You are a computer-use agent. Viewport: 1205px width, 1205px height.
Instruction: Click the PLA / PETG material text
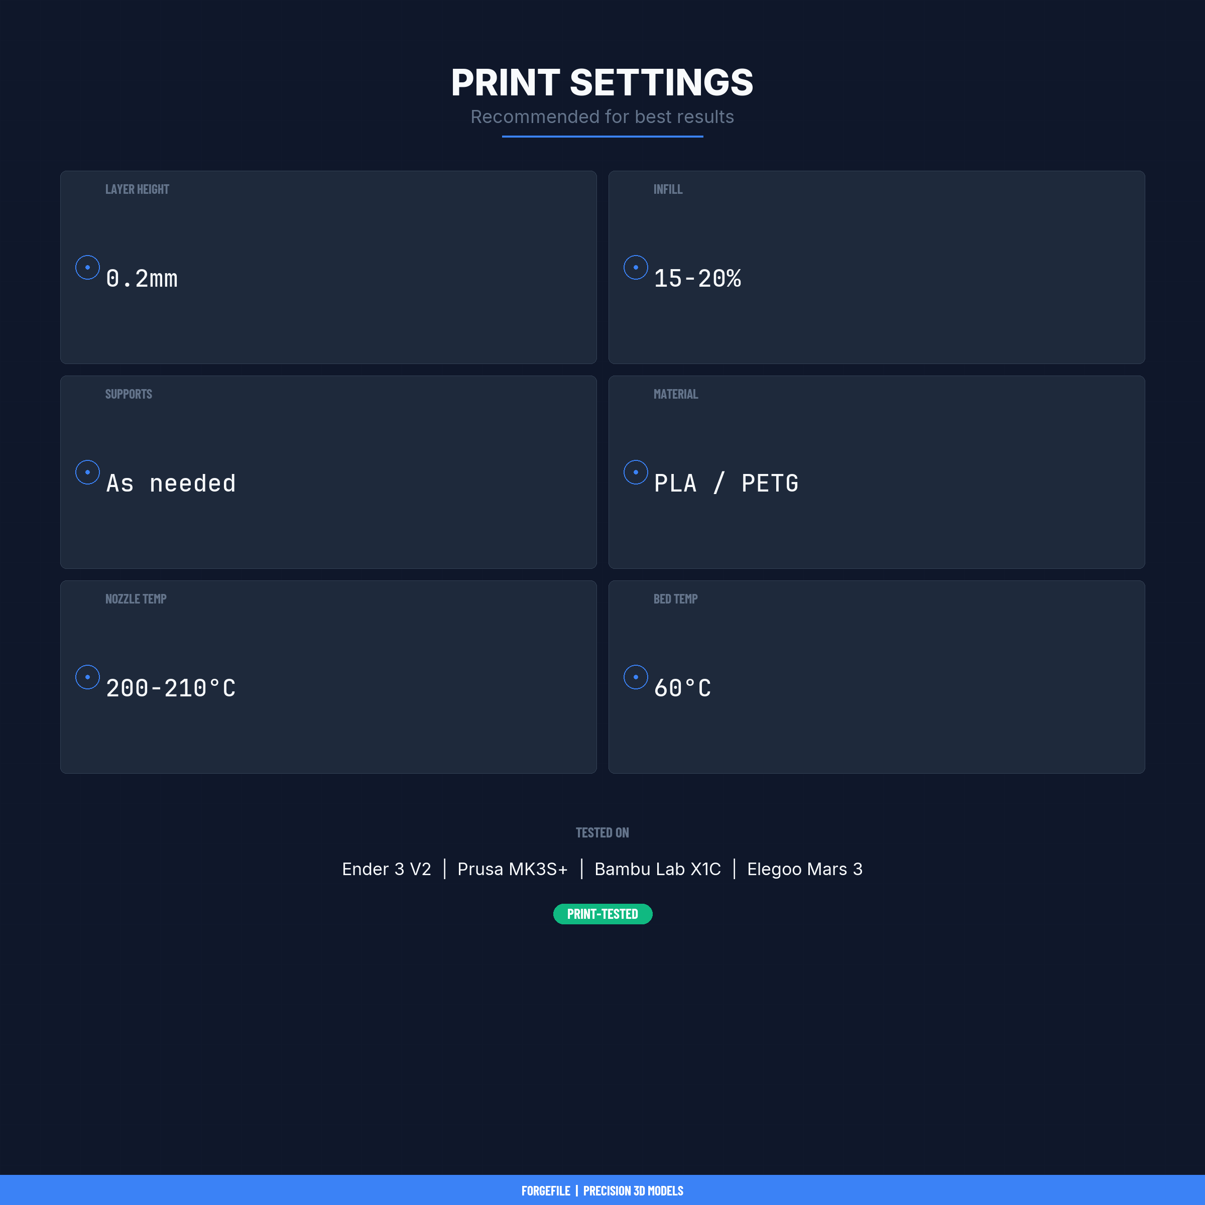tap(726, 484)
